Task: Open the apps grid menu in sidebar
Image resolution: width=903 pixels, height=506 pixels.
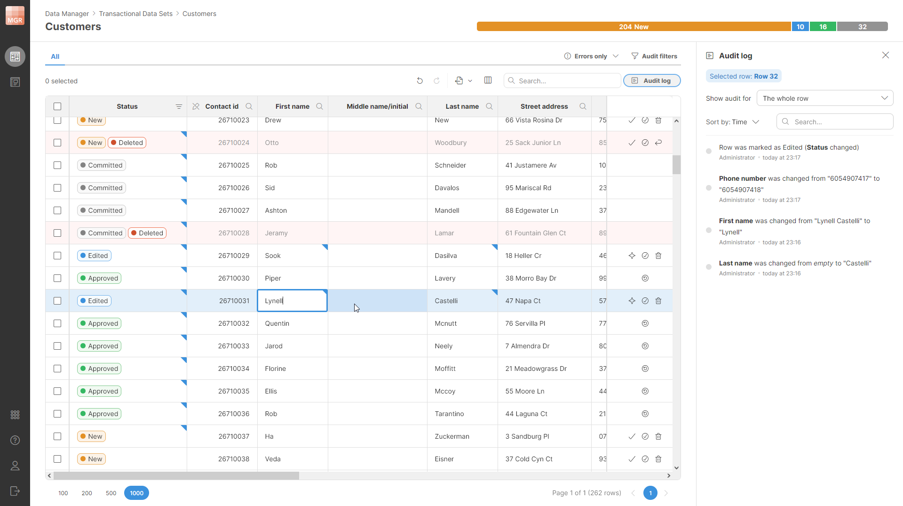Action: tap(15, 415)
